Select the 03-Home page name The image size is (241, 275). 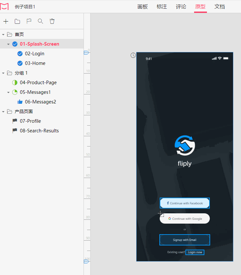[x=35, y=63]
